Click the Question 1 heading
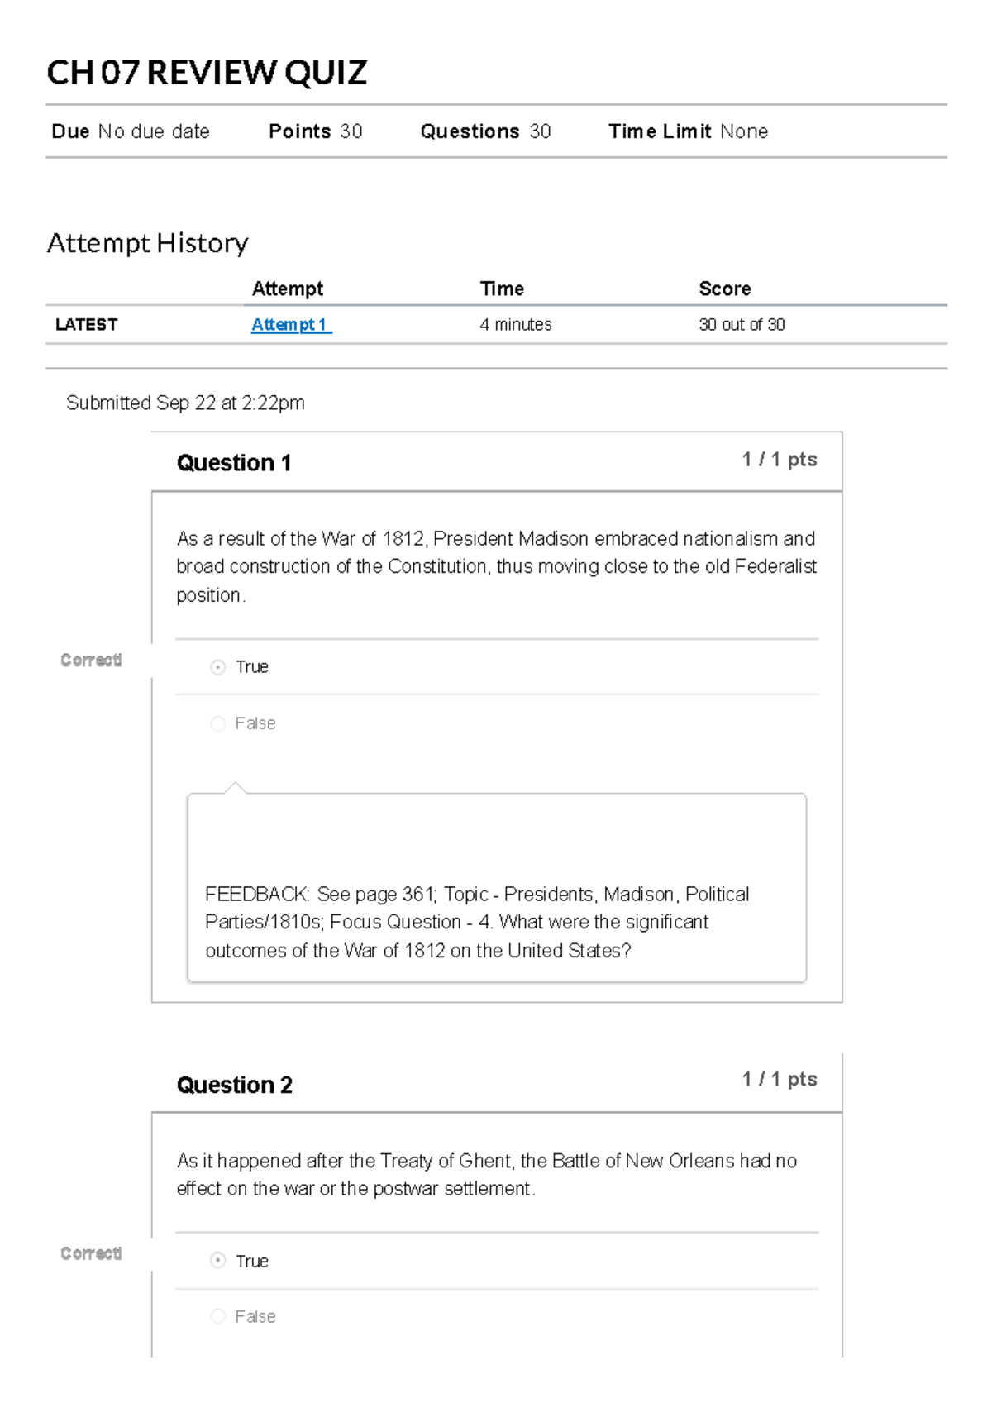The width and height of the screenshot is (992, 1403). pyautogui.click(x=234, y=463)
